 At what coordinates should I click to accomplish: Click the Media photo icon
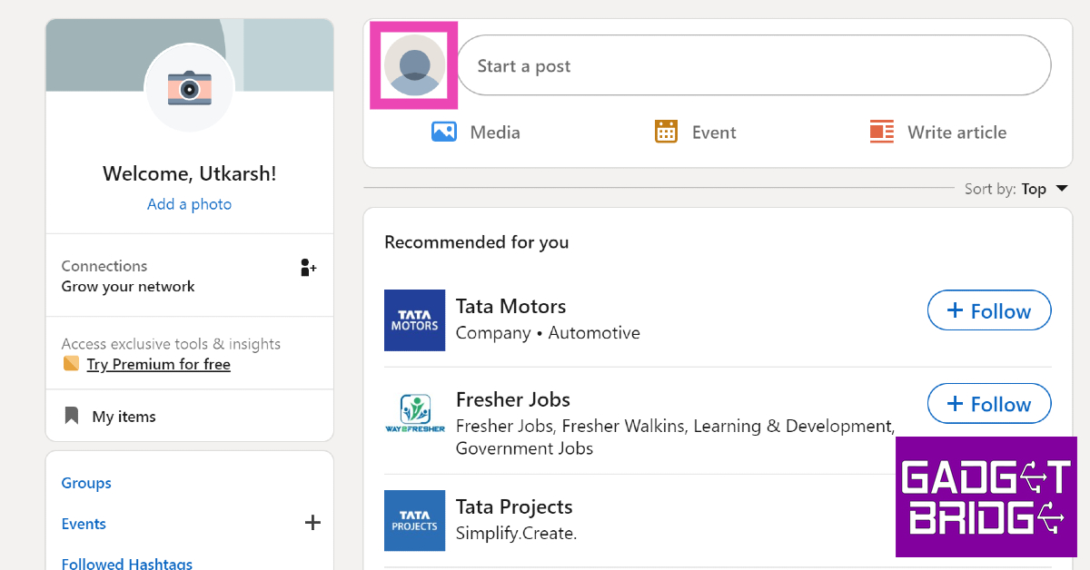tap(443, 132)
